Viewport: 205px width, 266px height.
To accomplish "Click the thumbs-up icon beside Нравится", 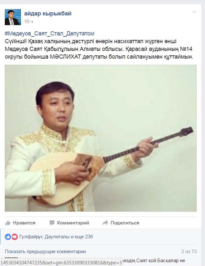I will (8, 223).
